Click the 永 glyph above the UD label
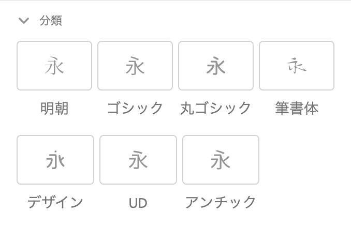This screenshot has width=351, height=242. pyautogui.click(x=138, y=160)
